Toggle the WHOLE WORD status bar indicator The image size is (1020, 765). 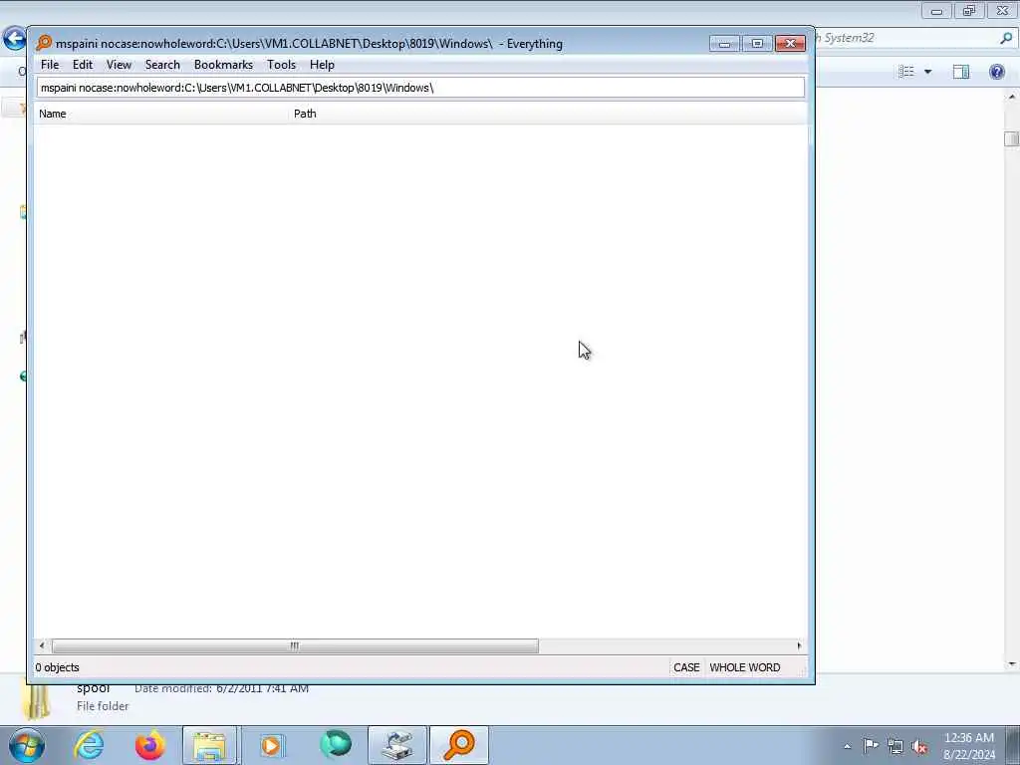pyautogui.click(x=745, y=667)
